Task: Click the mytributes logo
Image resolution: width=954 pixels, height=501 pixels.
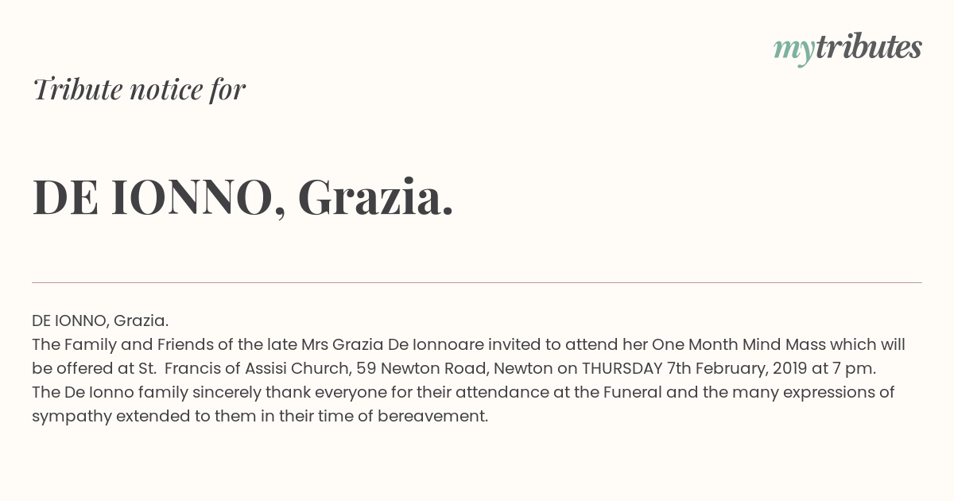Action: 847,49
